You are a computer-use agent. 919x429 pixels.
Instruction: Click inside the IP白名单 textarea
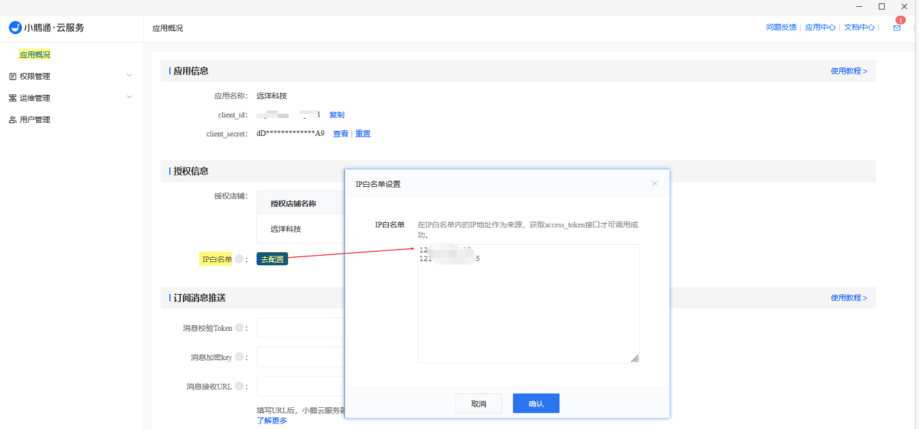tap(528, 304)
